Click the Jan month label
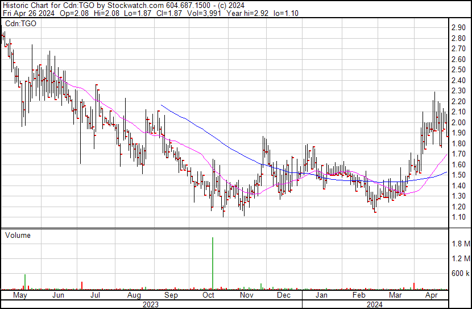This screenshot has height=309, width=472. click(321, 295)
